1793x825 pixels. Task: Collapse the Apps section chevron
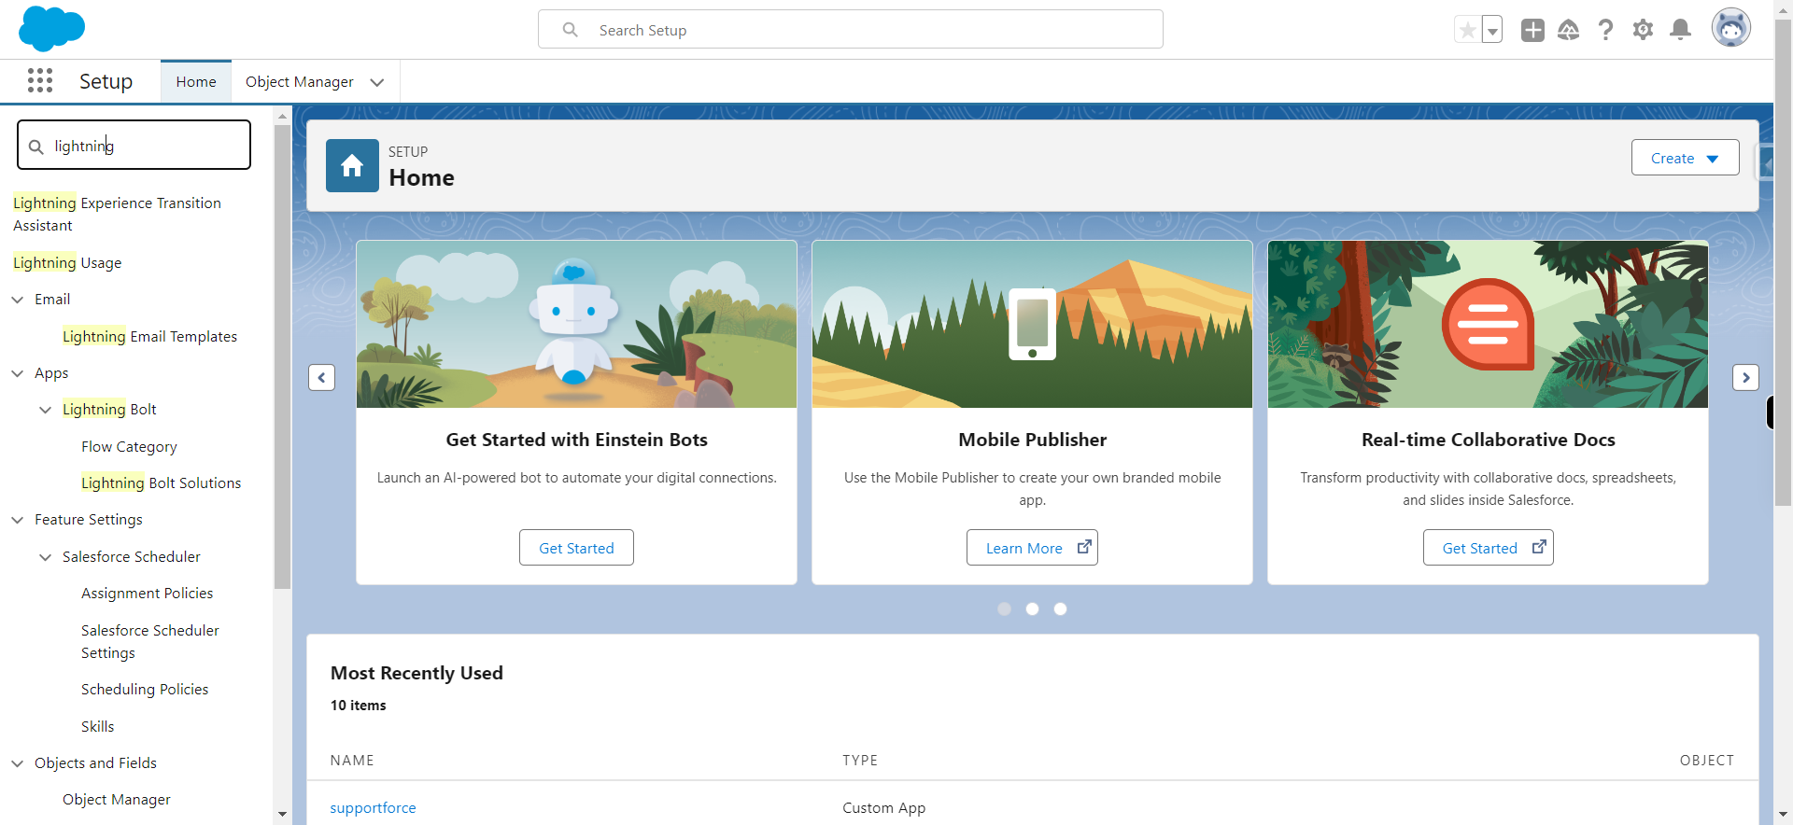pos(18,373)
